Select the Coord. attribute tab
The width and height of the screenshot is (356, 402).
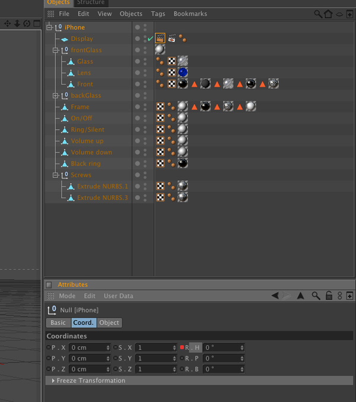(x=84, y=323)
